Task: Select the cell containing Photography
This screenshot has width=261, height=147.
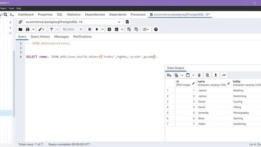Action: [246, 113]
